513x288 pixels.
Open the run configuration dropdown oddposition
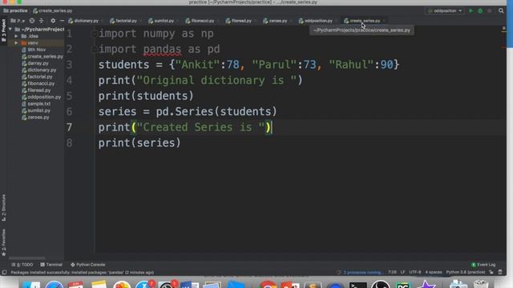tap(445, 10)
